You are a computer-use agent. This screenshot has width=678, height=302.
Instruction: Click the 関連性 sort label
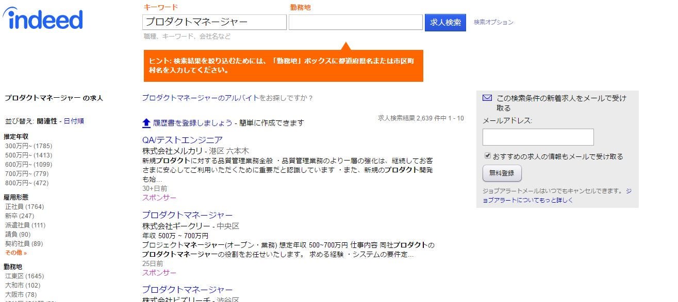pyautogui.click(x=47, y=121)
